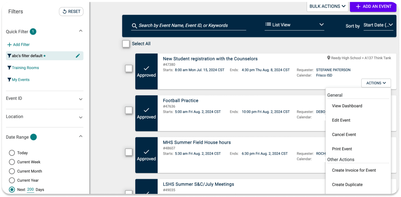Choose Create Invoice for Event option
401x197 pixels.
click(x=354, y=170)
